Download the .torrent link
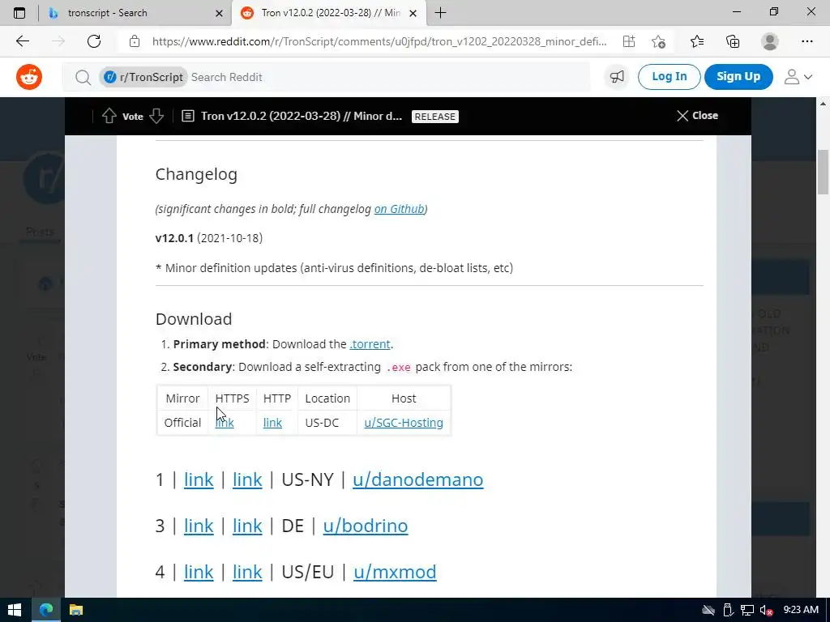The height and width of the screenshot is (622, 830). coord(370,344)
